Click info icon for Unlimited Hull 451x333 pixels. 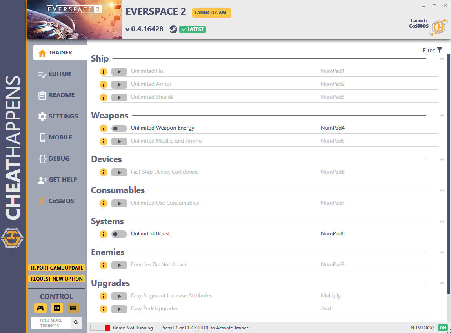[x=104, y=72]
